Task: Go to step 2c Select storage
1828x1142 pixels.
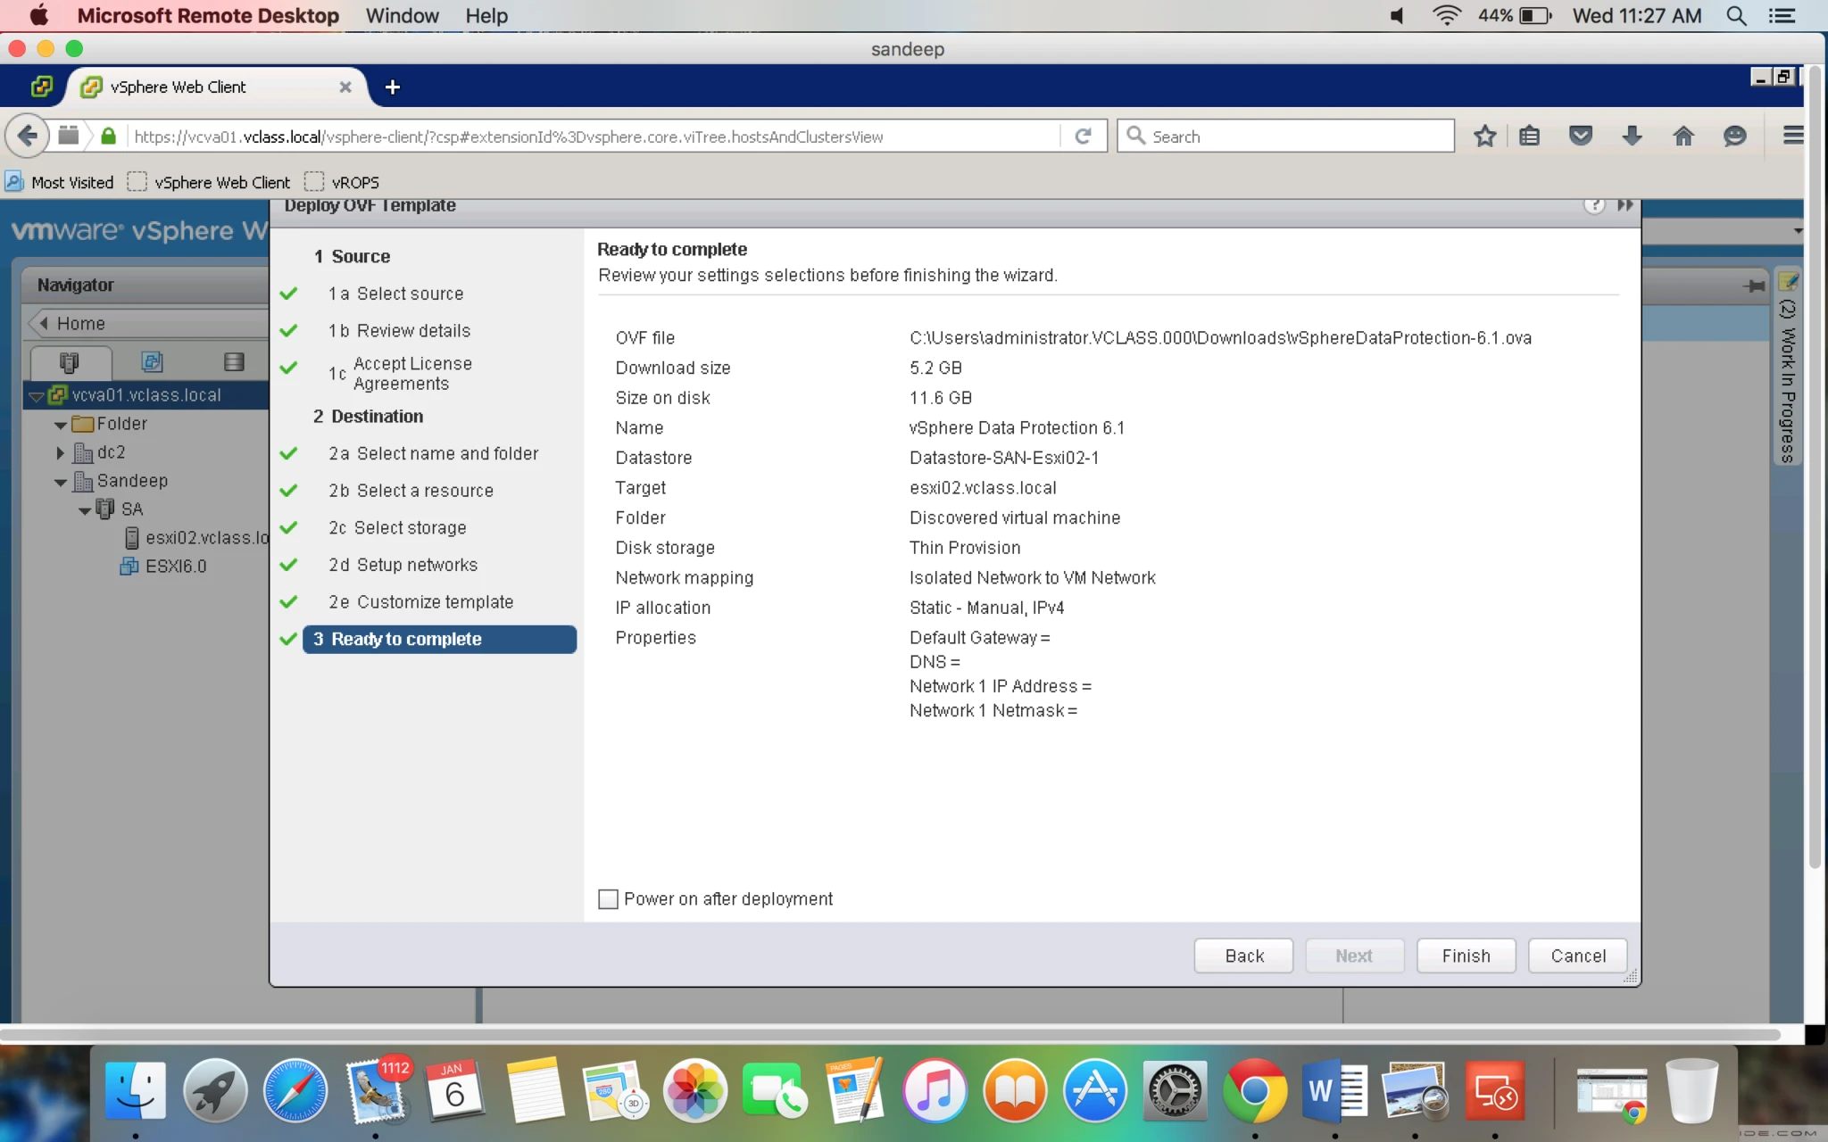Action: 397,527
